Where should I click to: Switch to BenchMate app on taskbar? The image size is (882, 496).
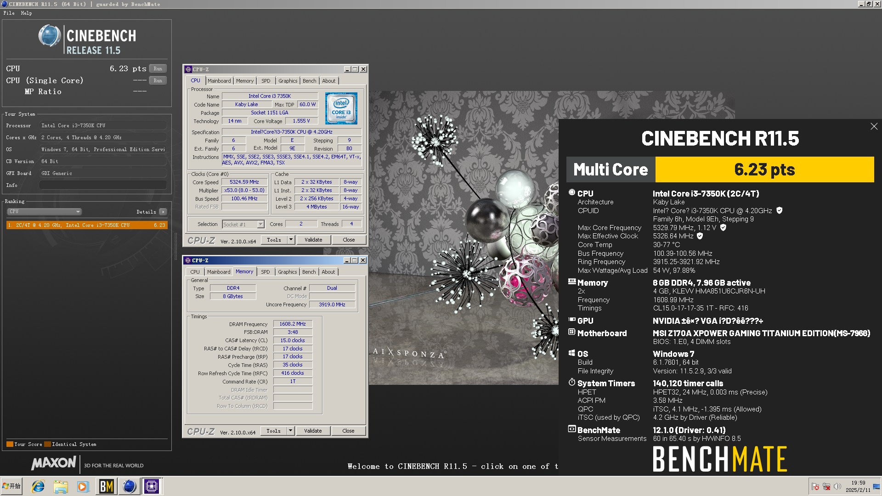point(107,486)
